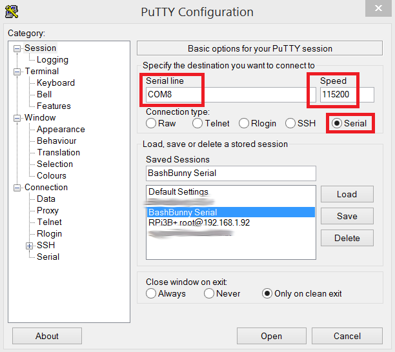
Task: Expand the SSH tree node
Action: [29, 246]
